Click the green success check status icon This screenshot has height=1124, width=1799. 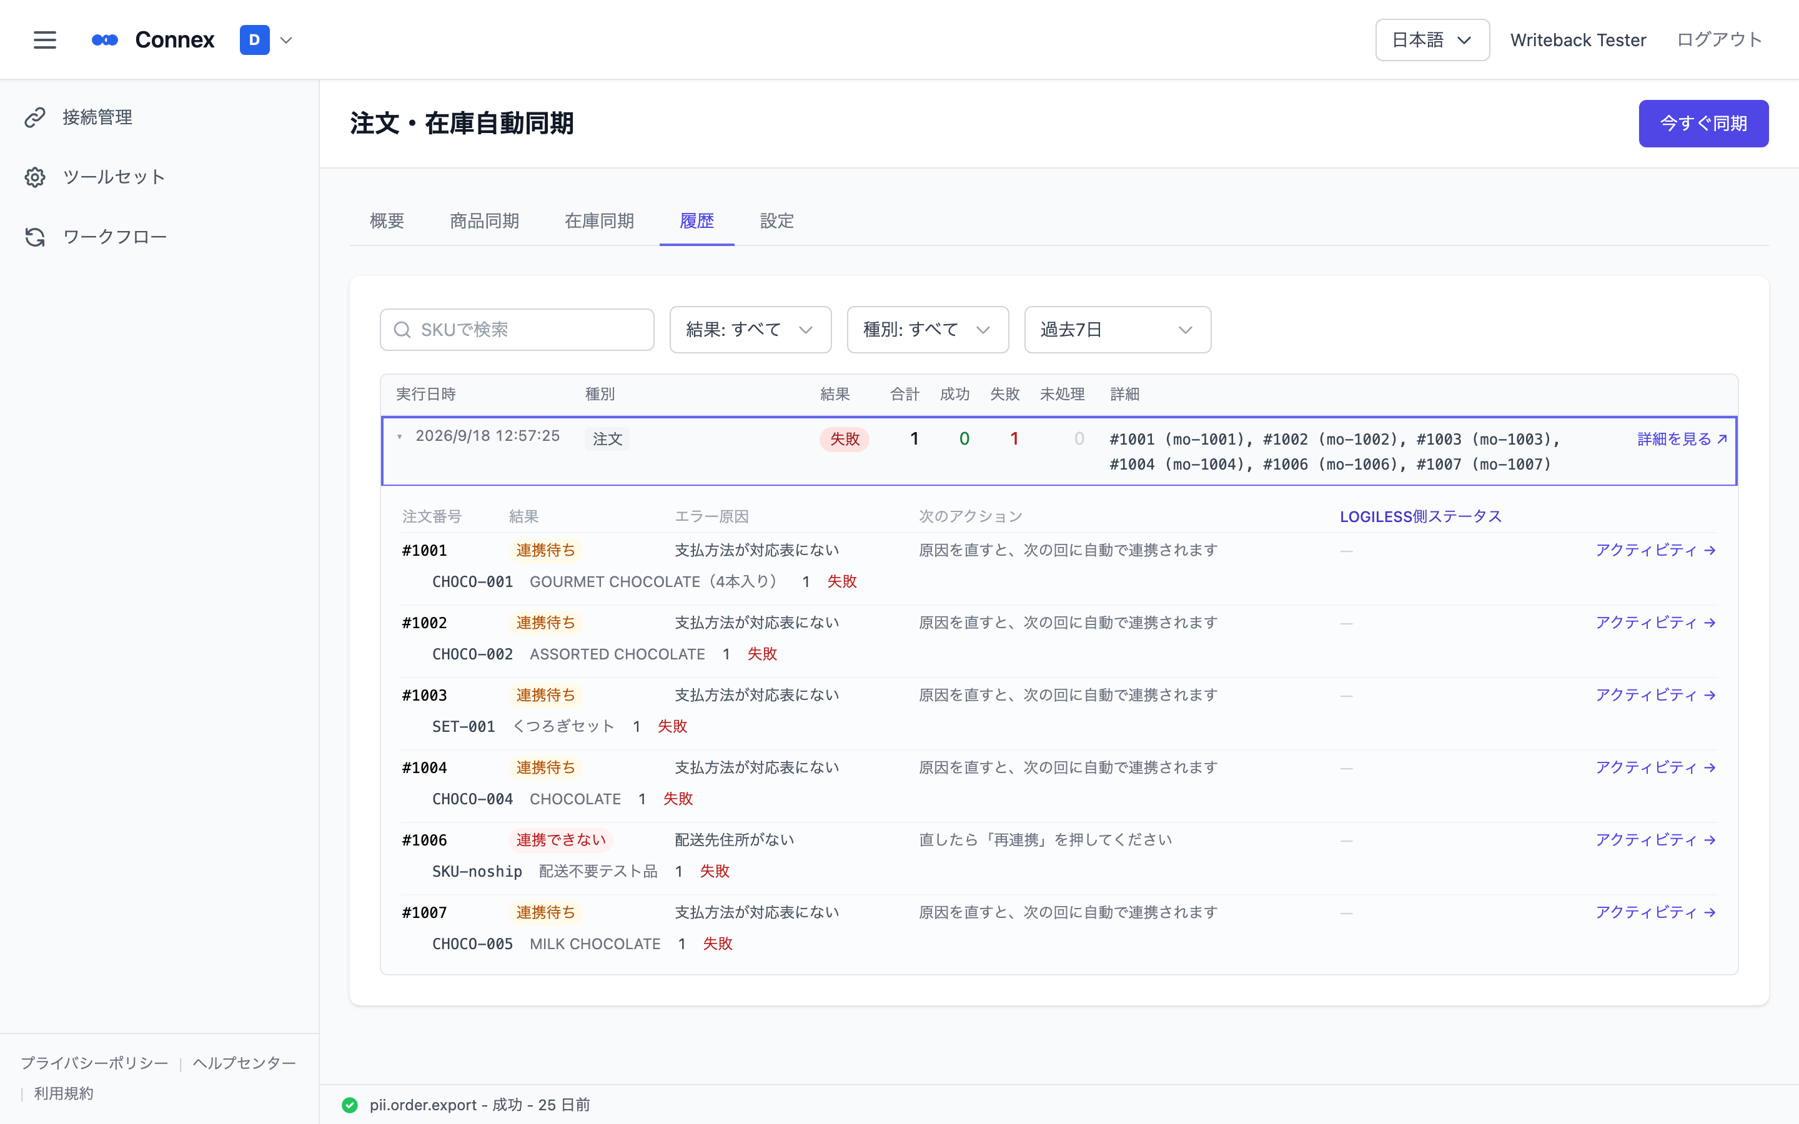350,1105
